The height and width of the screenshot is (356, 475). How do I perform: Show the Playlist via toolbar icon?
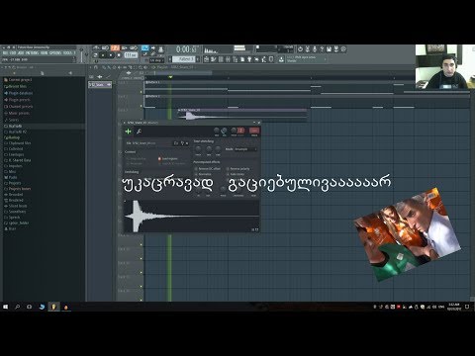click(x=207, y=59)
